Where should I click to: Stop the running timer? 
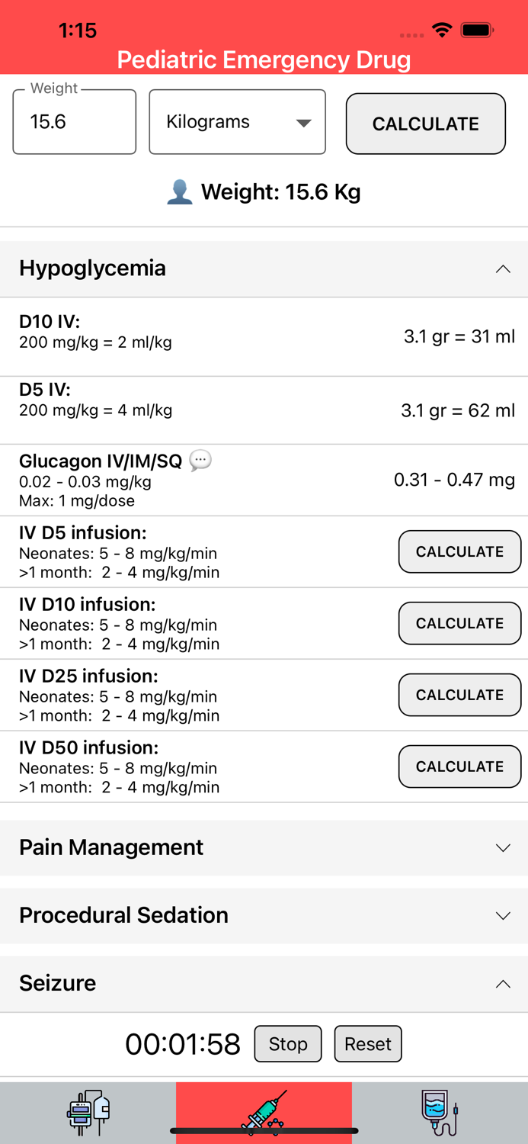pyautogui.click(x=287, y=1043)
